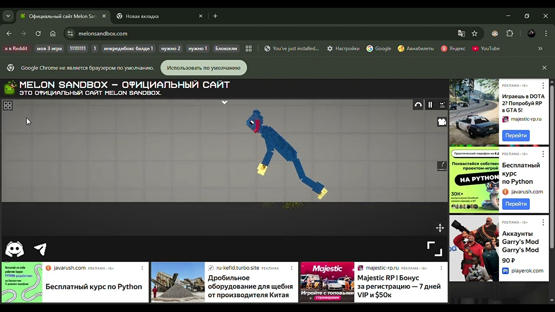Expand the game to fullscreen

(434, 249)
